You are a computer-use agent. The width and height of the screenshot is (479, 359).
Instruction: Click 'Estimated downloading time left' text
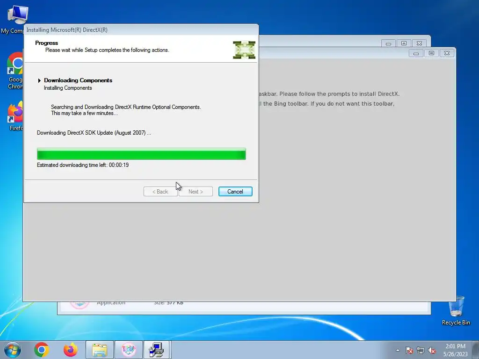click(83, 165)
